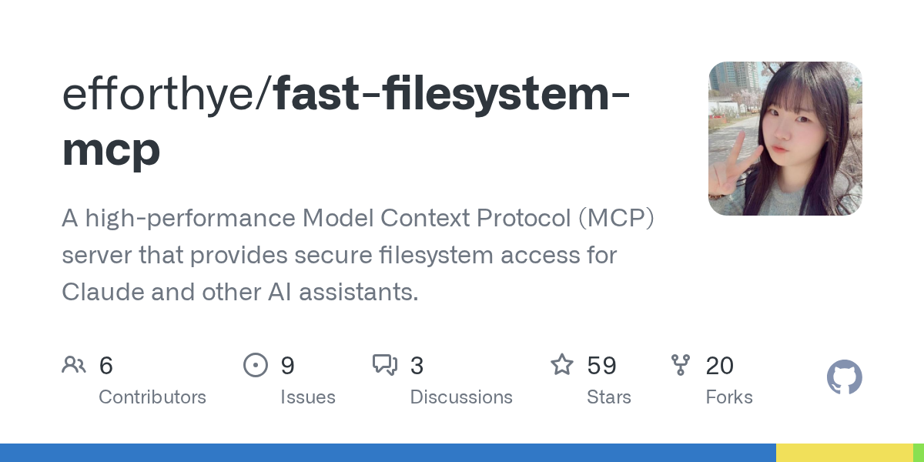This screenshot has width=924, height=462.
Task: Open the efforthye profile avatar photo
Action: click(785, 139)
